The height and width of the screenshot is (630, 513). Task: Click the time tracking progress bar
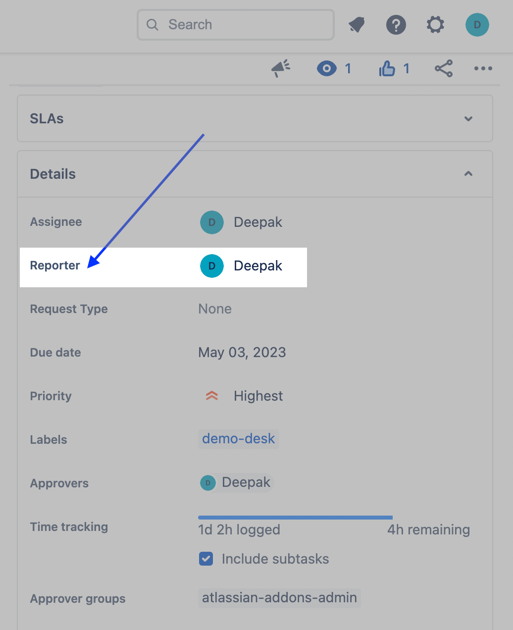295,518
